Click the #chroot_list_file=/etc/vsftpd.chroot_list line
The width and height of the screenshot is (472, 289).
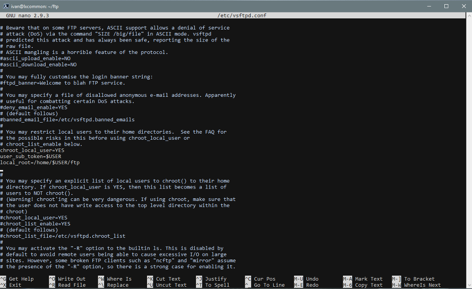tap(63, 236)
